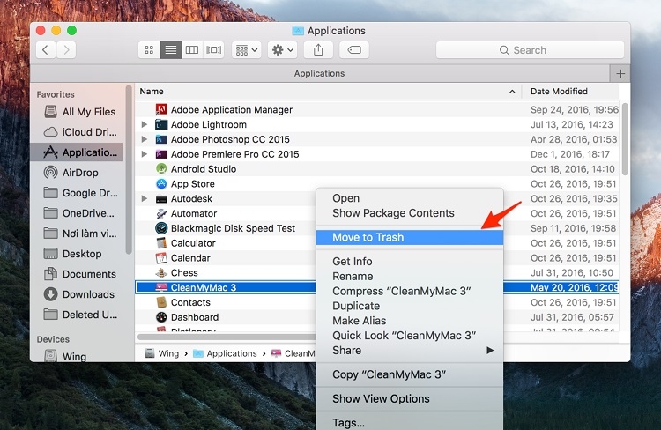Viewport: 661px width, 430px height.
Task: Click the Edit Tags toolbar icon
Action: (x=354, y=50)
